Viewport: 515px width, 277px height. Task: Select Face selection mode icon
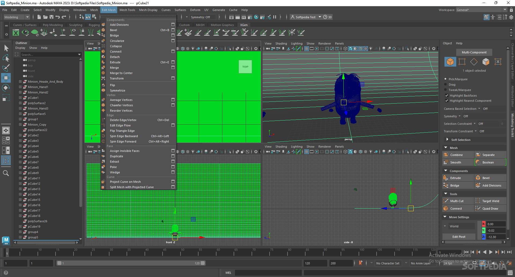pos(486,62)
